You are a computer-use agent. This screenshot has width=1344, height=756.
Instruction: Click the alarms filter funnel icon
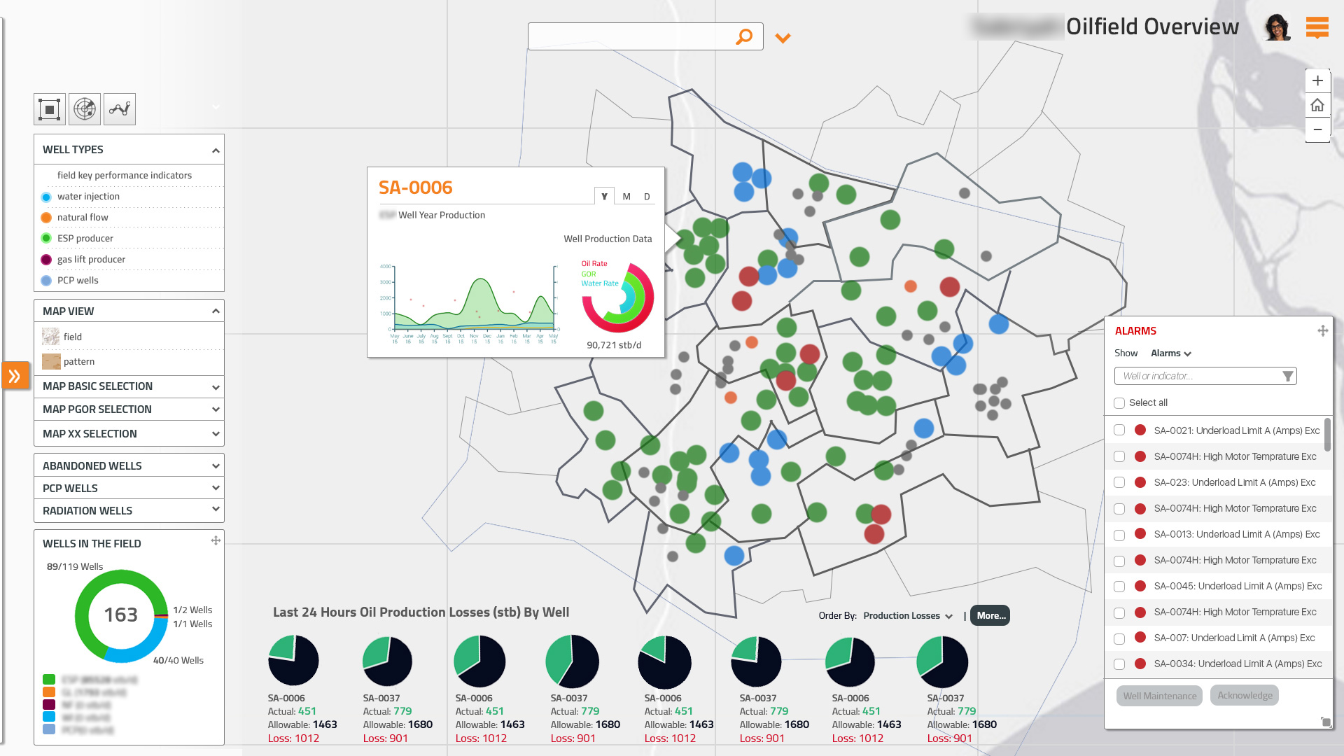(1287, 377)
